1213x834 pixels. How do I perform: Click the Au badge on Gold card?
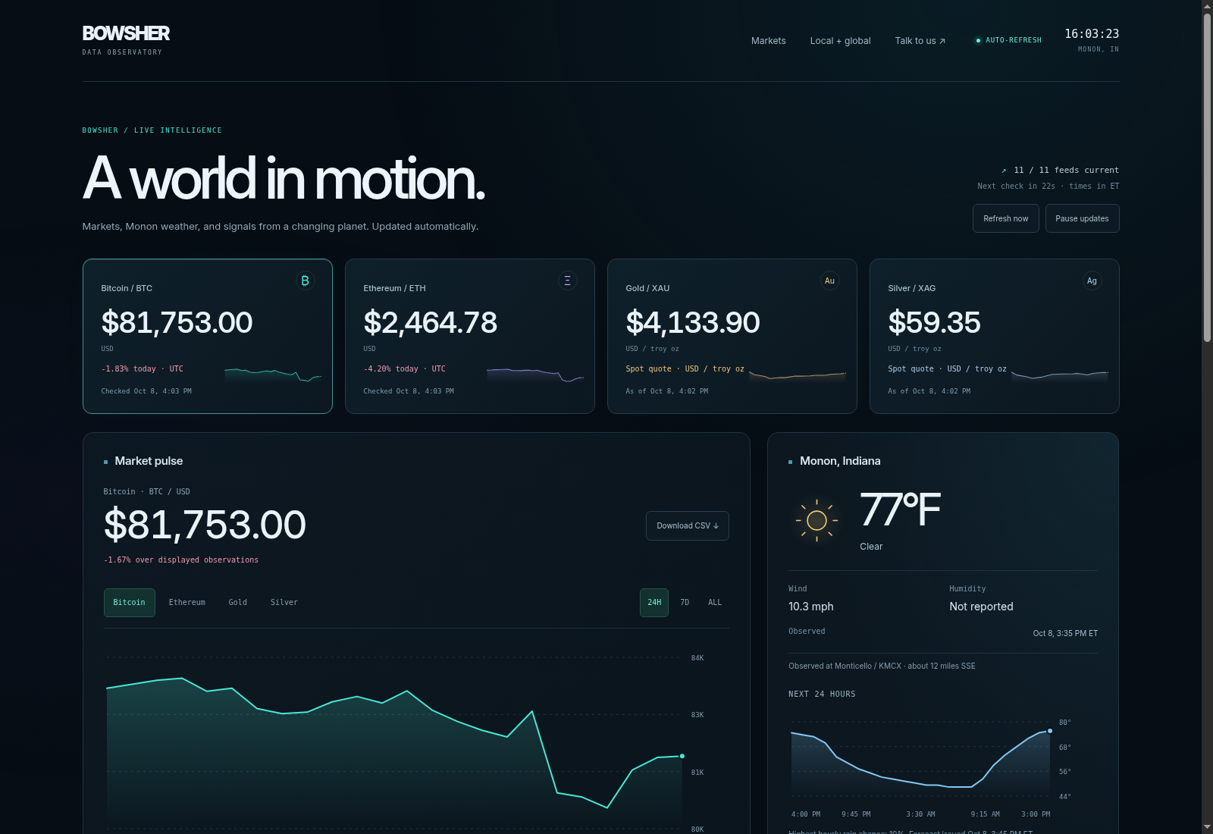[829, 281]
